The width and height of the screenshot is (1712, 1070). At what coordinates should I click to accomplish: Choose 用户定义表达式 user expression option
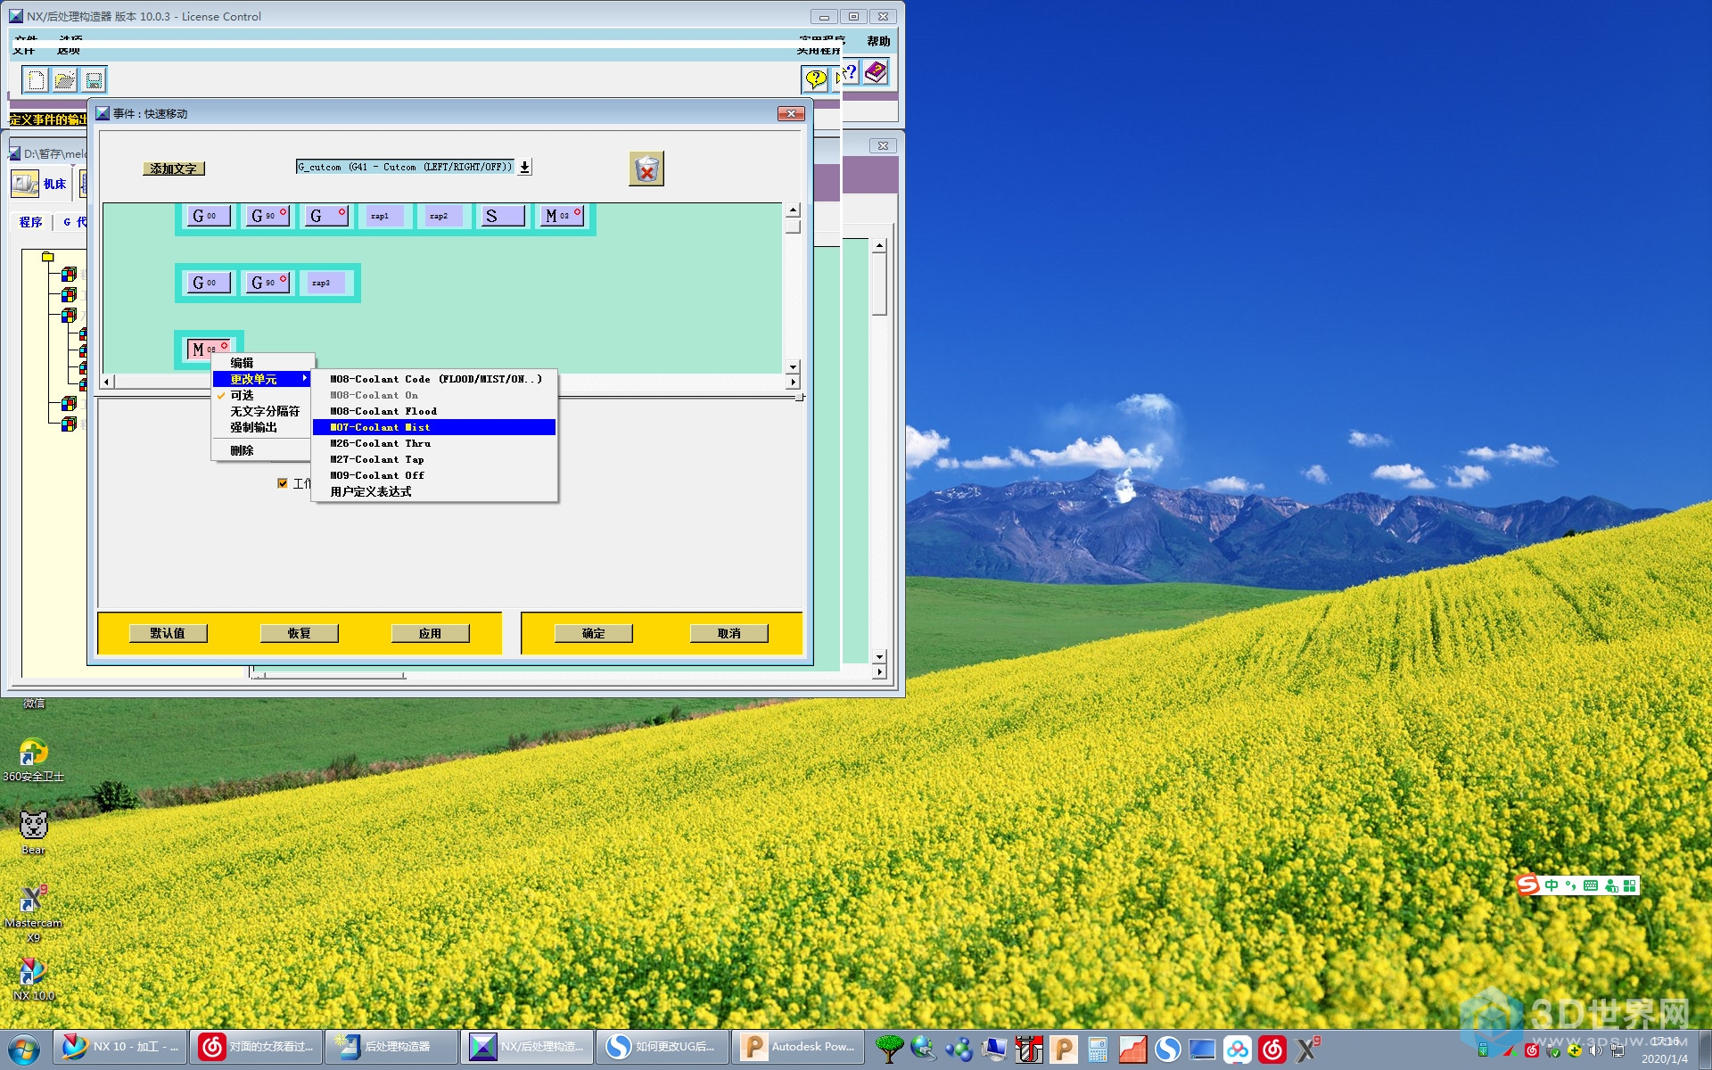[x=435, y=491]
